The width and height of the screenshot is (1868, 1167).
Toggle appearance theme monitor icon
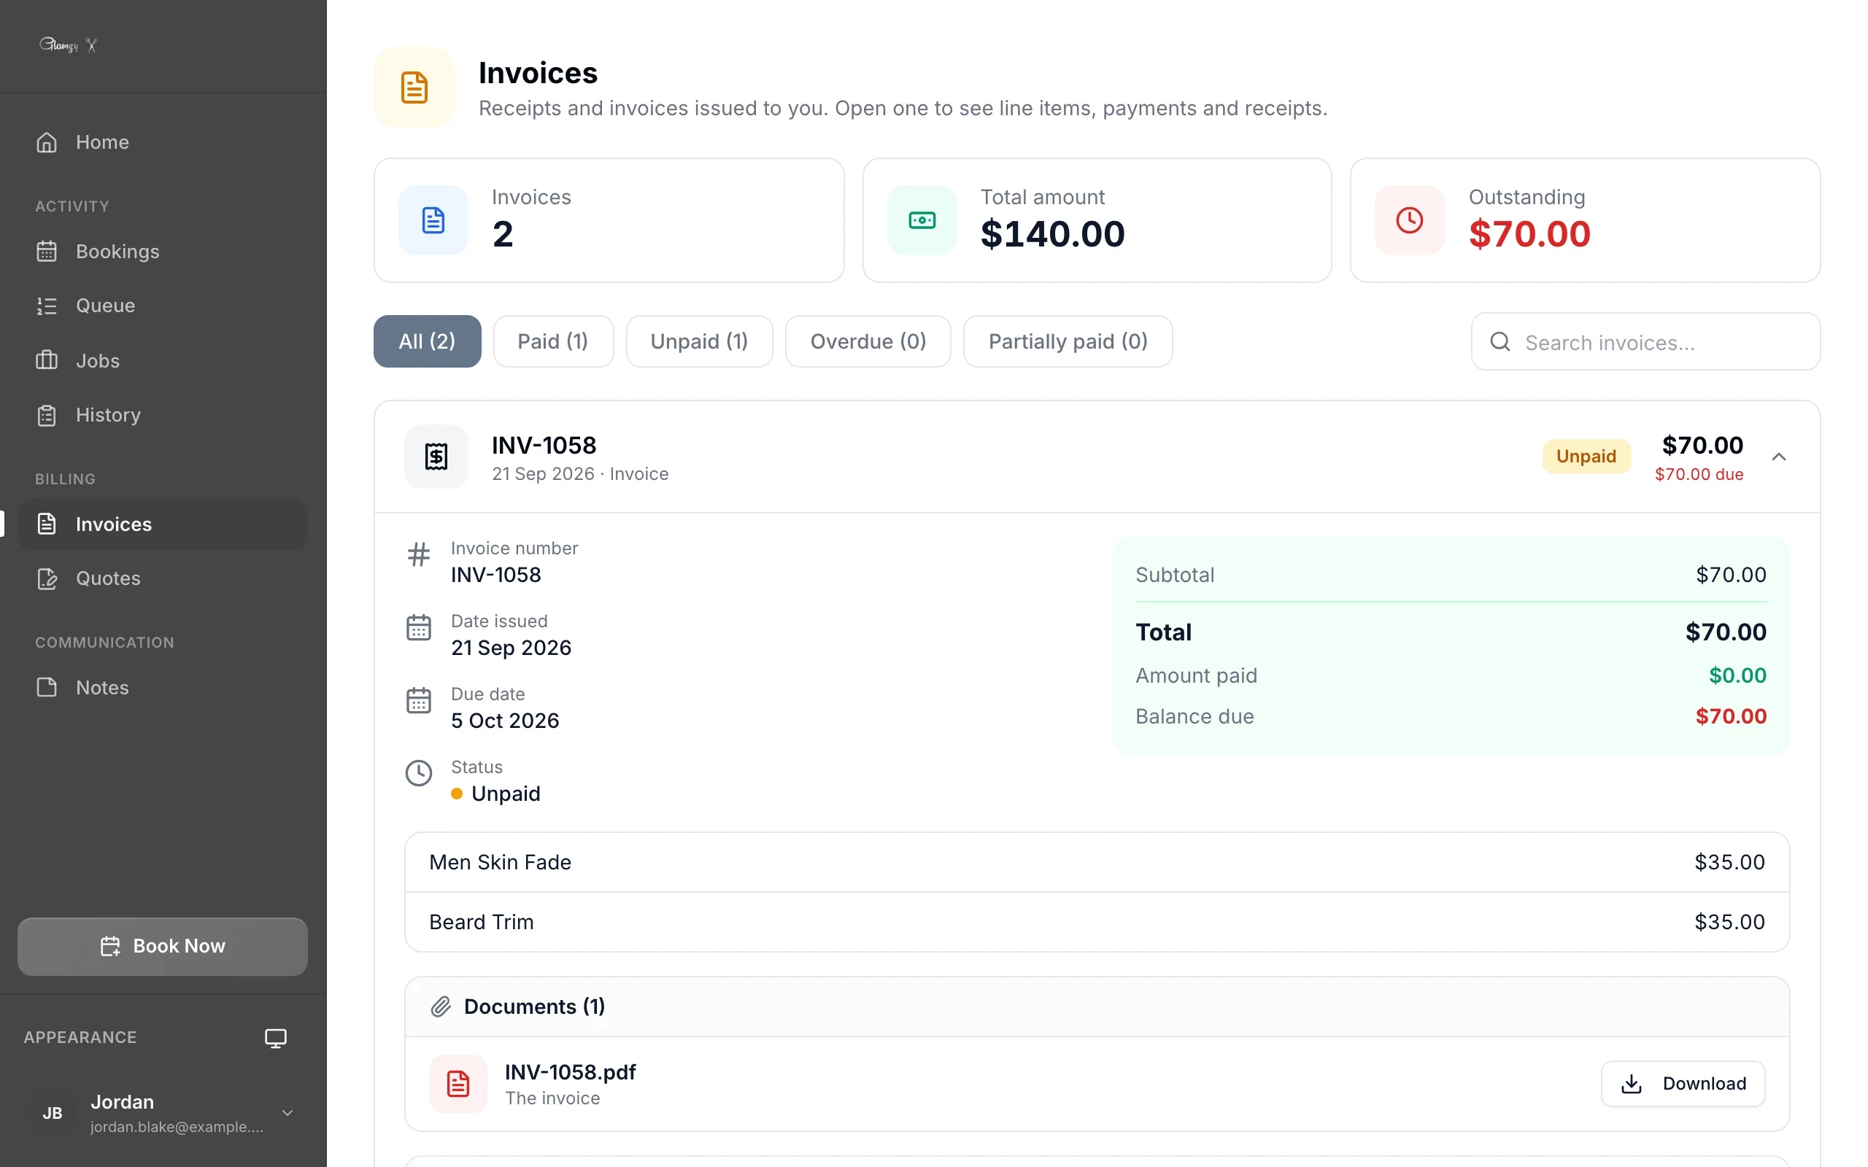pos(276,1038)
